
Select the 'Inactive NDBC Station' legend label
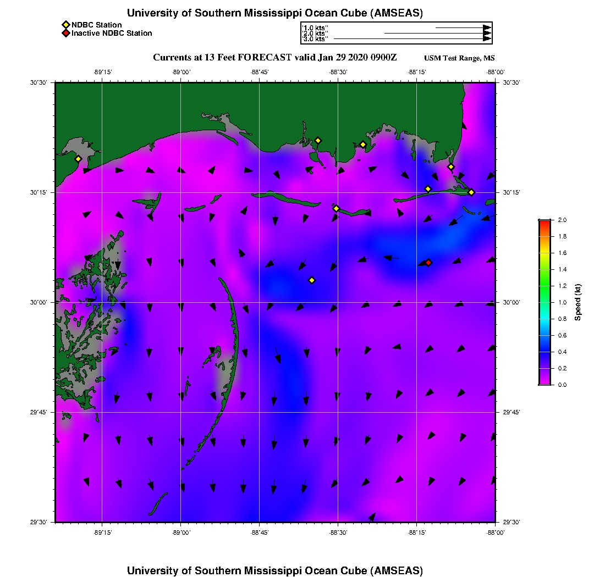click(112, 34)
